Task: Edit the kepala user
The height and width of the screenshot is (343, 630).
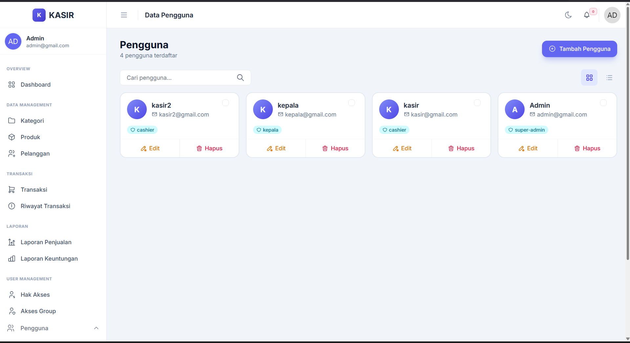Action: 276,148
